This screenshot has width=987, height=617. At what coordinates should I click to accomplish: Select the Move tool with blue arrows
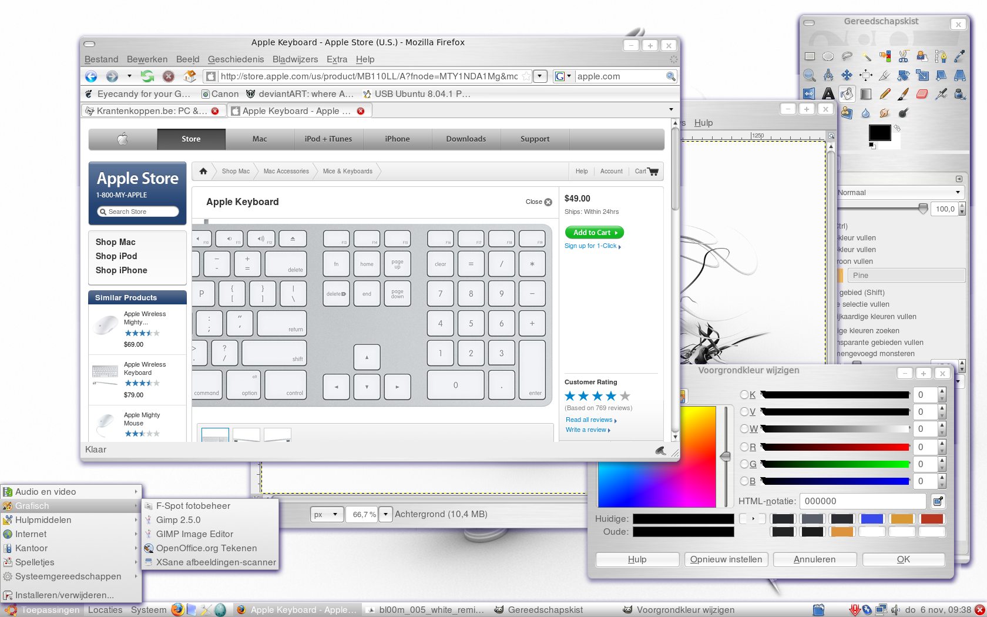tap(847, 75)
